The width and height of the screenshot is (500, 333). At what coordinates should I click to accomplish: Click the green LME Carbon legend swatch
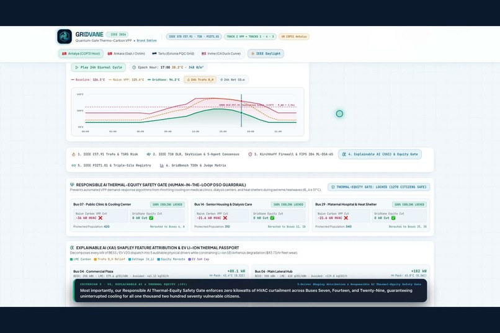point(71,259)
